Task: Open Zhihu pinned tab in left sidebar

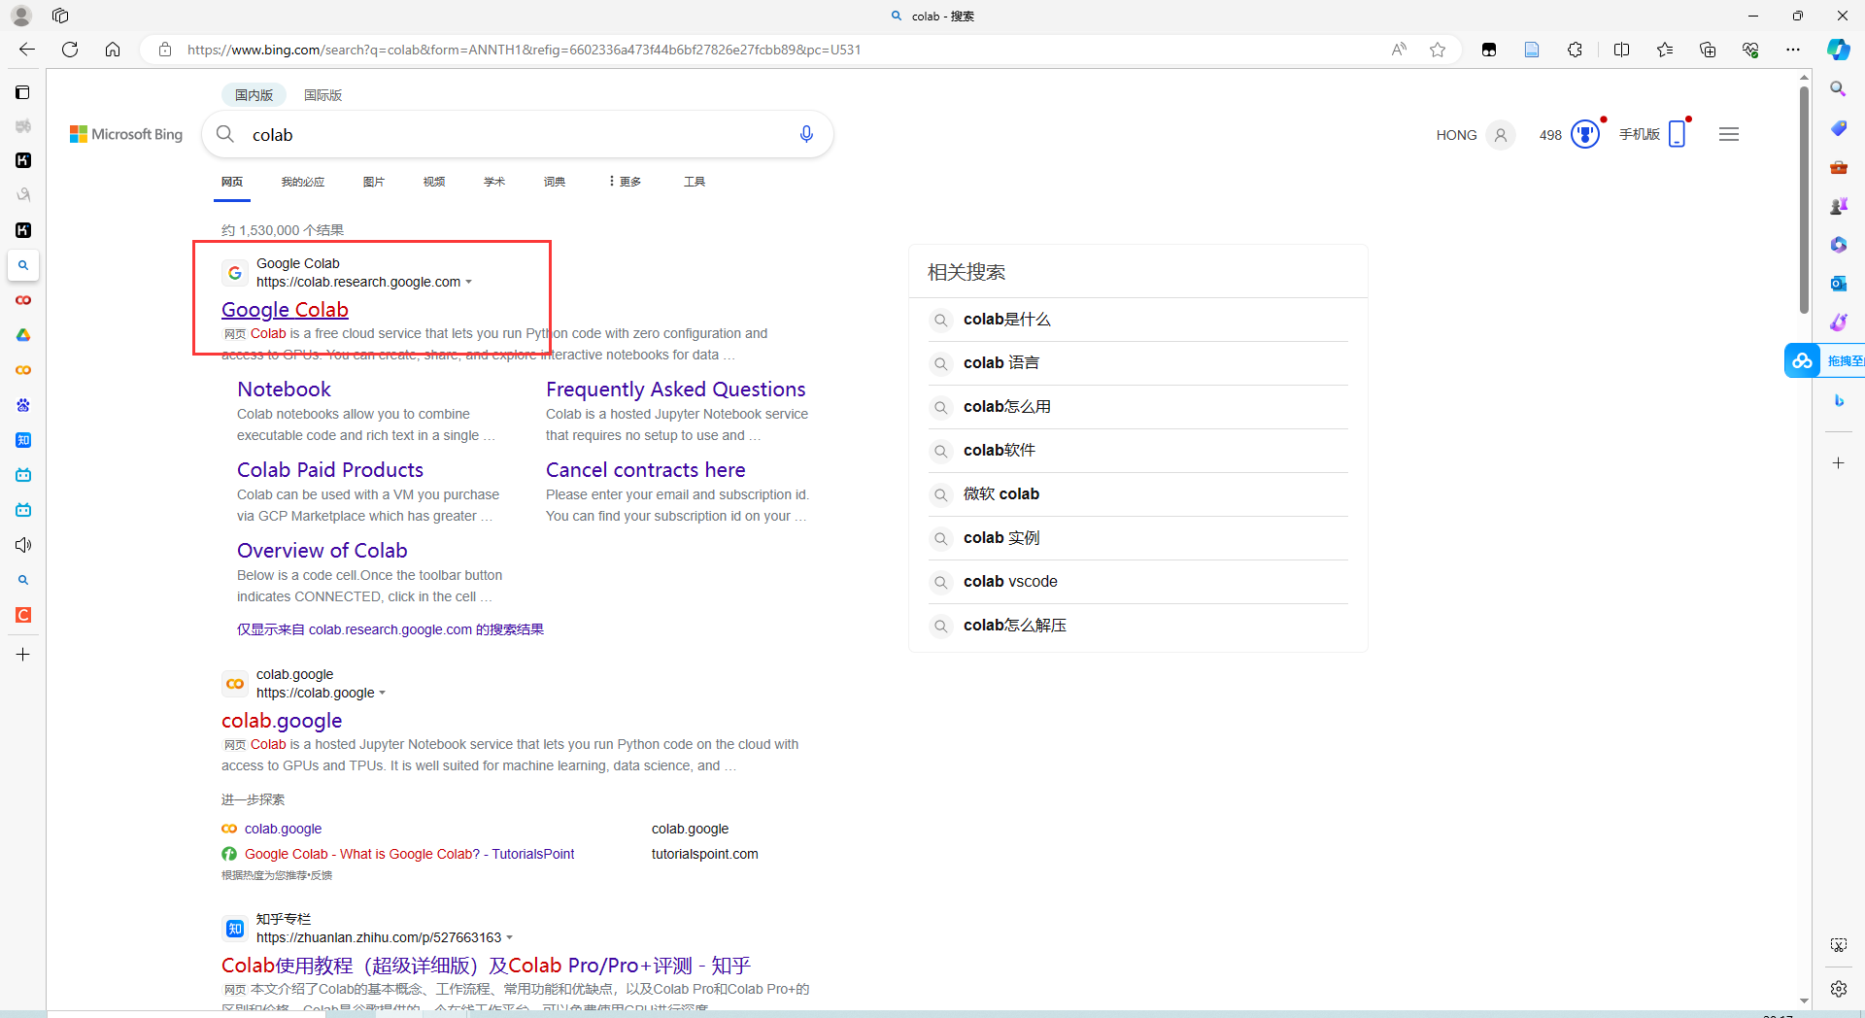Action: [x=23, y=440]
